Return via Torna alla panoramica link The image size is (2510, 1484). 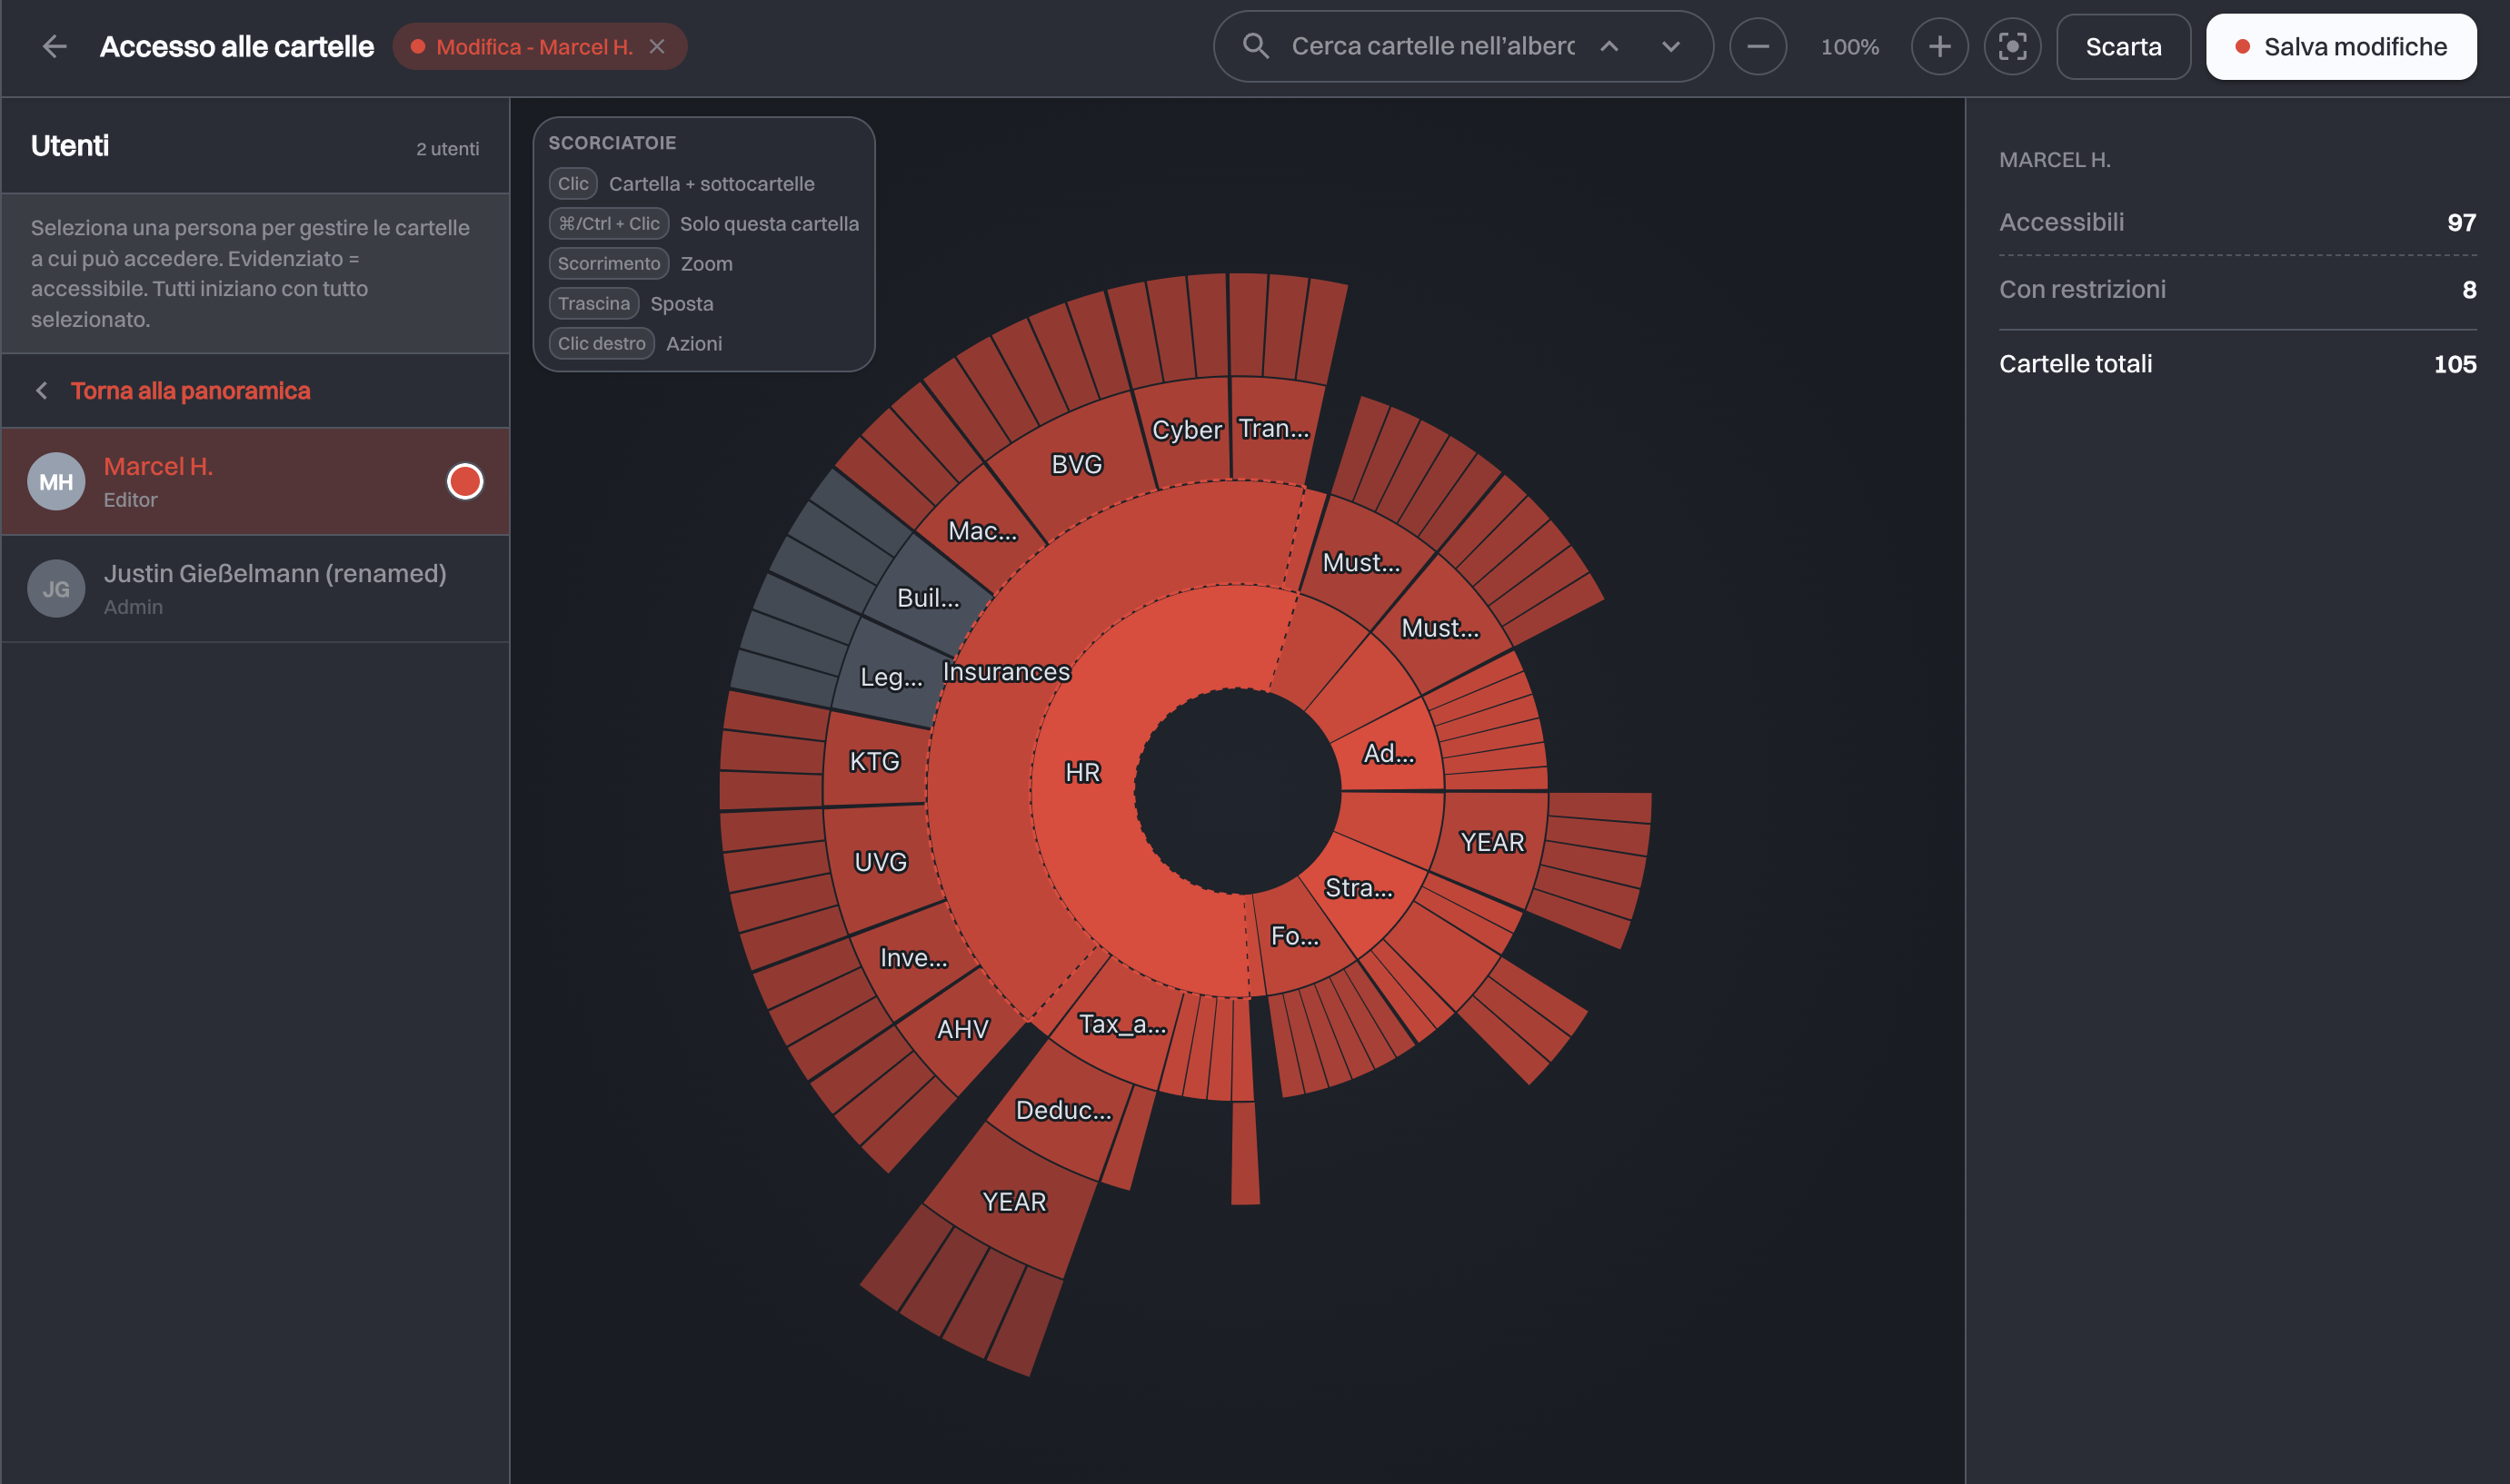point(190,391)
